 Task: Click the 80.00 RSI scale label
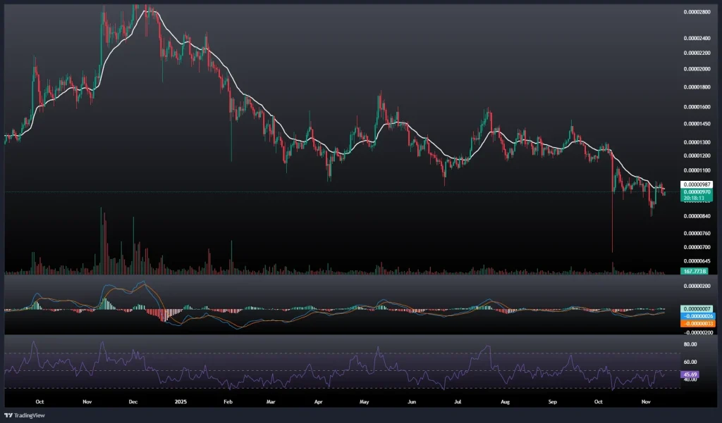(690, 344)
